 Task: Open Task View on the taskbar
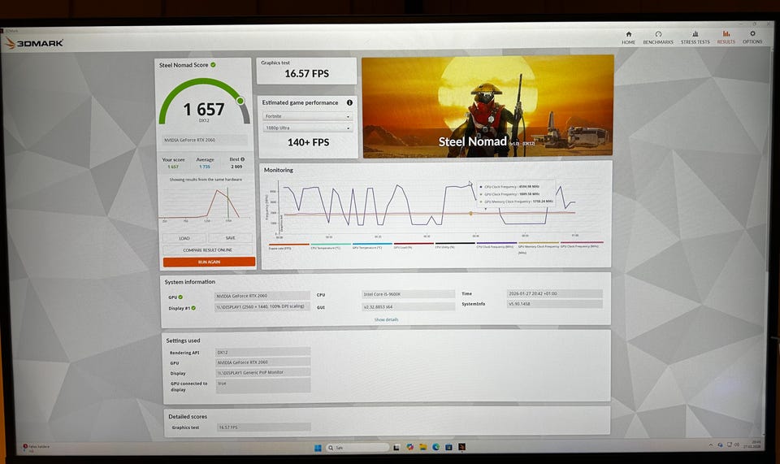point(396,447)
